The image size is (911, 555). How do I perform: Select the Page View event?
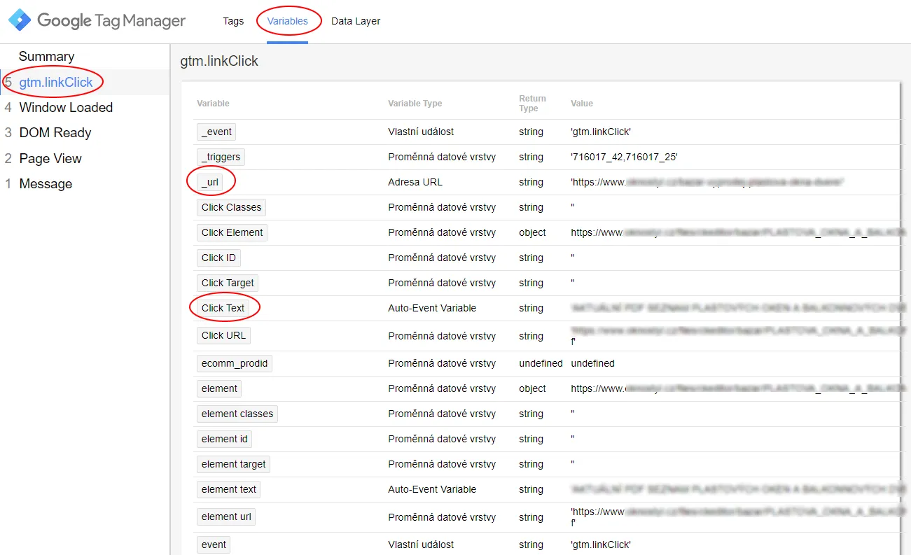[50, 158]
